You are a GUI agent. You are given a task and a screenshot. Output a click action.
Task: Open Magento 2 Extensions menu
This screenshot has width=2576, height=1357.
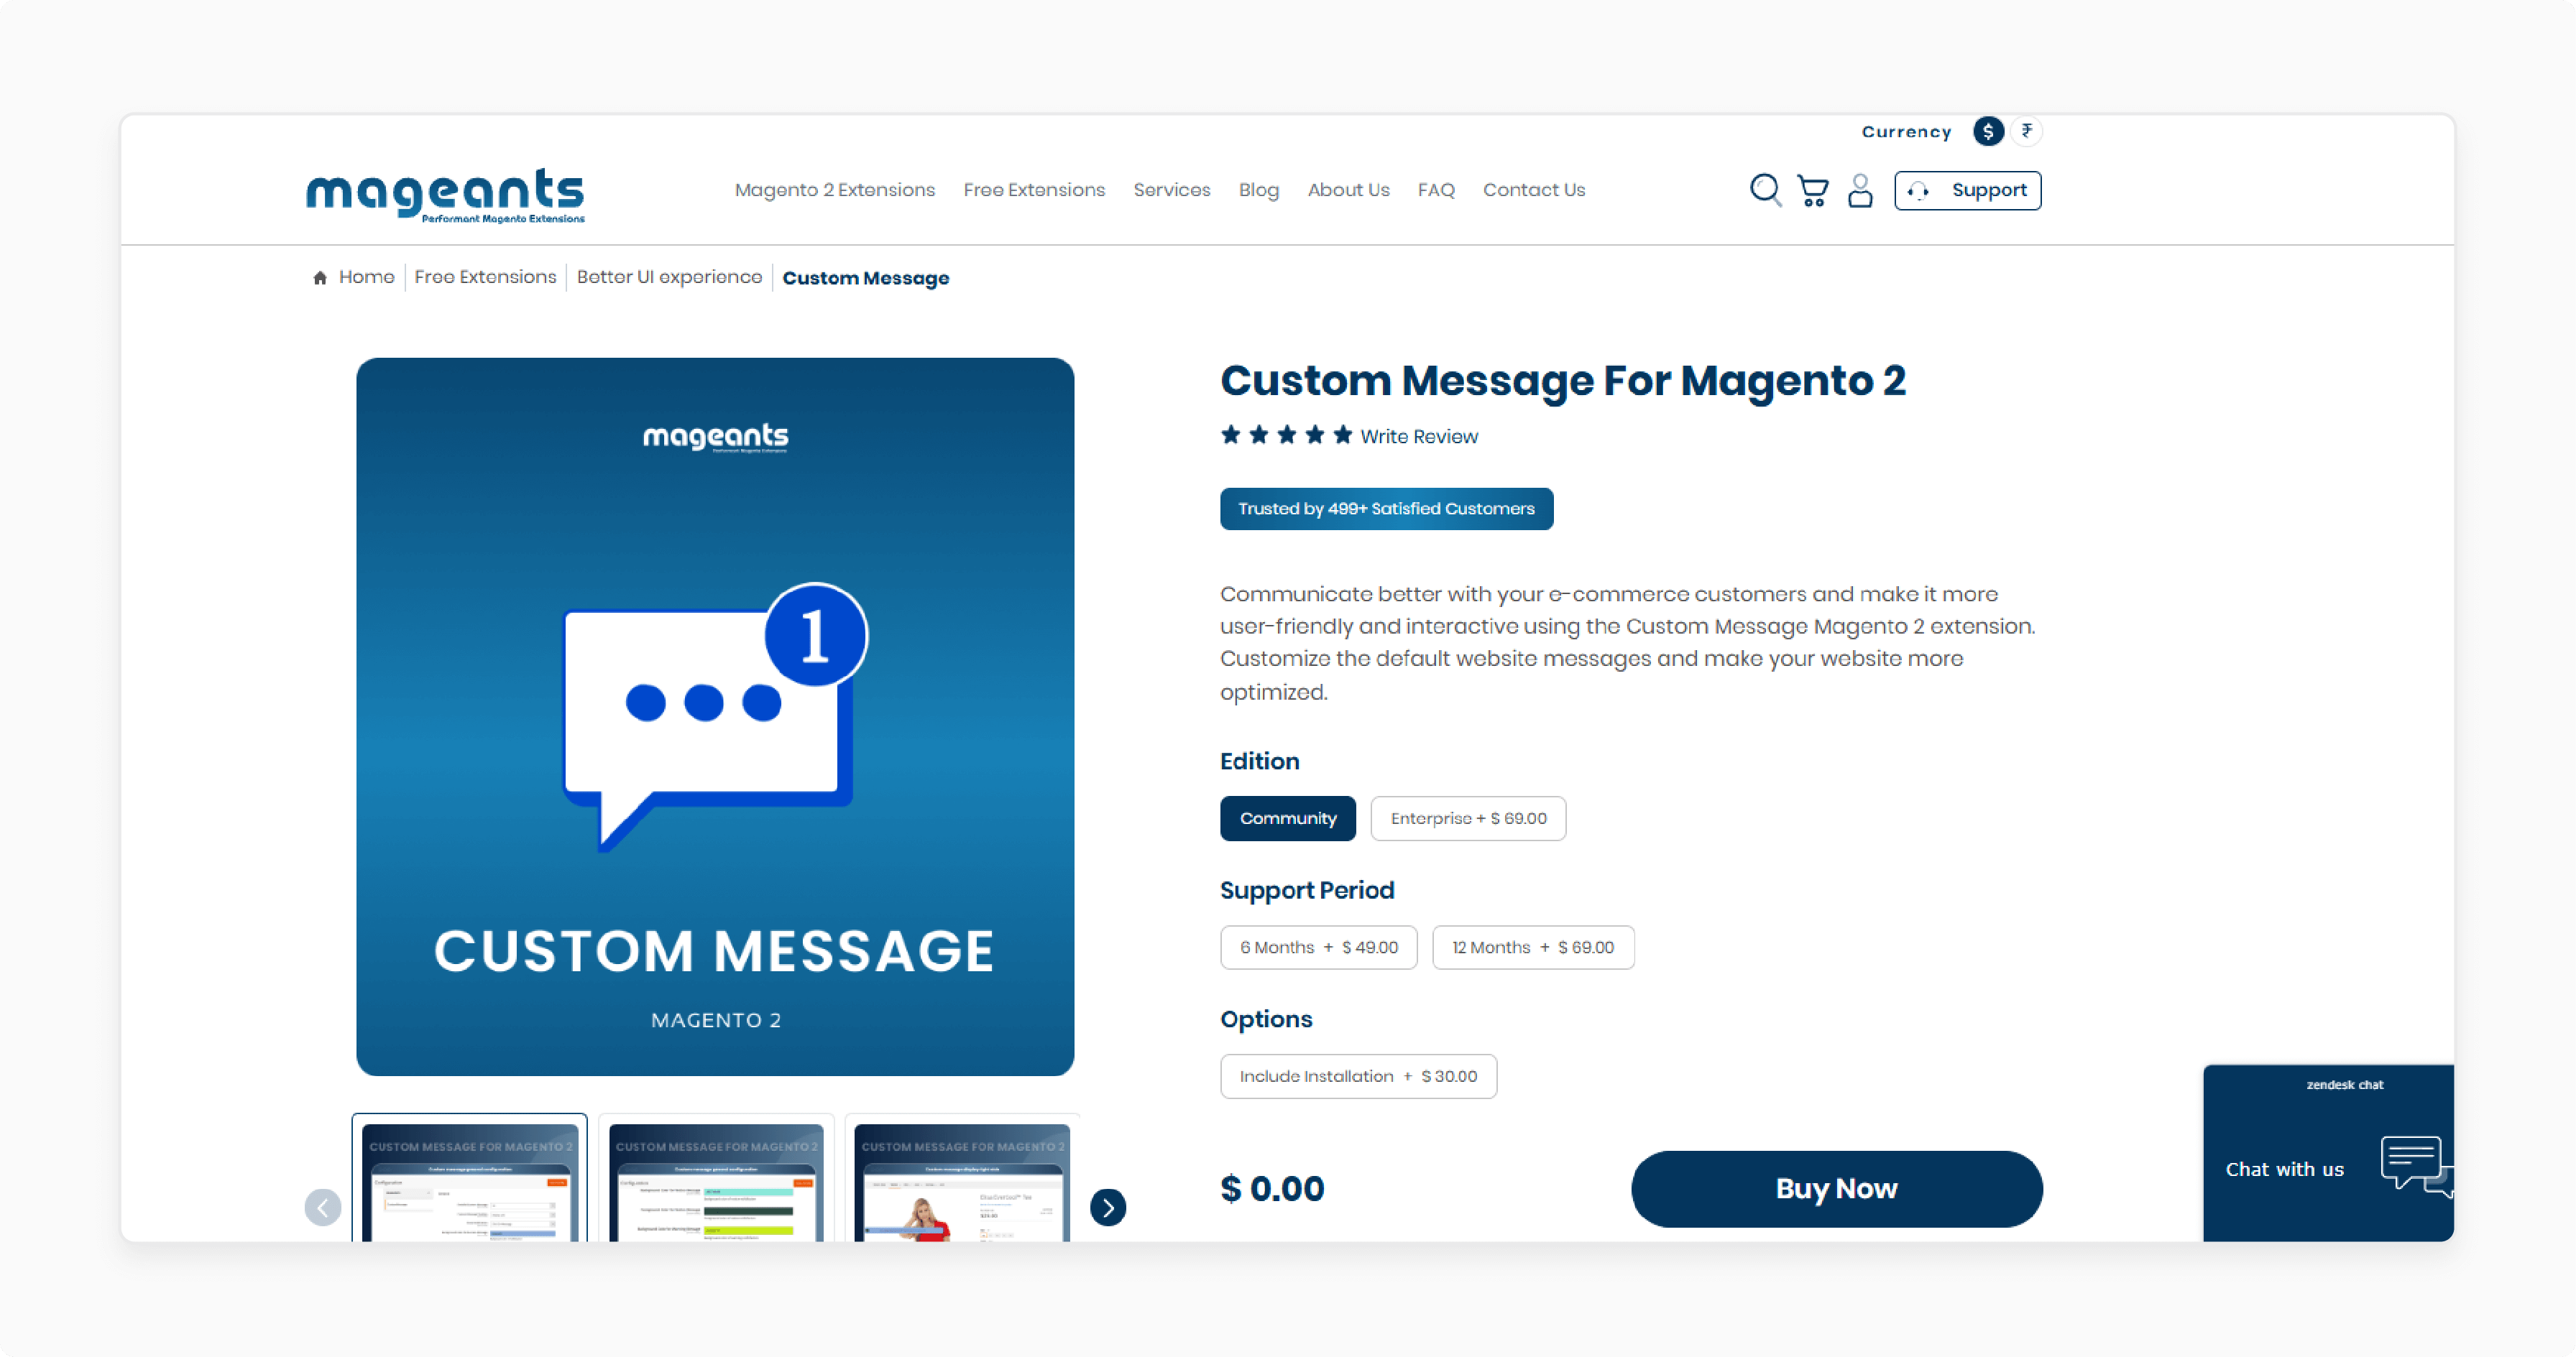835,190
